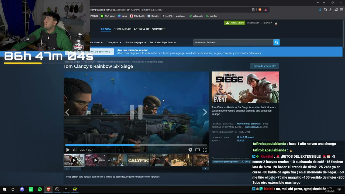Open WhatsApp from the taskbar
Viewport: 345px width, 194px height.
click(x=31, y=189)
